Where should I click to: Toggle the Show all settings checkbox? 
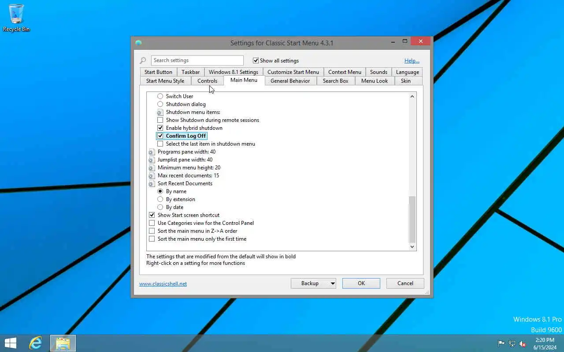point(256,61)
